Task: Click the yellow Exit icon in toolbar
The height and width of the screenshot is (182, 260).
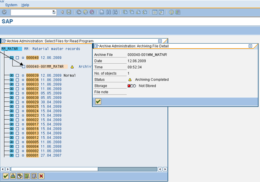Action: 86,12
